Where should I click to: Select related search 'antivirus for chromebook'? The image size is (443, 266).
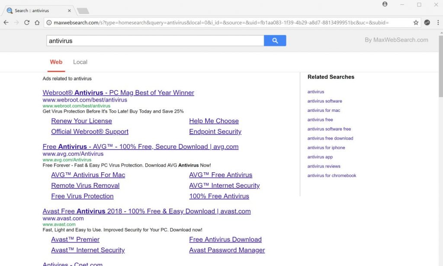tap(332, 175)
